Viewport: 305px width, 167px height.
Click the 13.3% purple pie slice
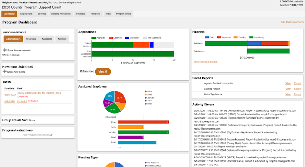tap(107, 103)
